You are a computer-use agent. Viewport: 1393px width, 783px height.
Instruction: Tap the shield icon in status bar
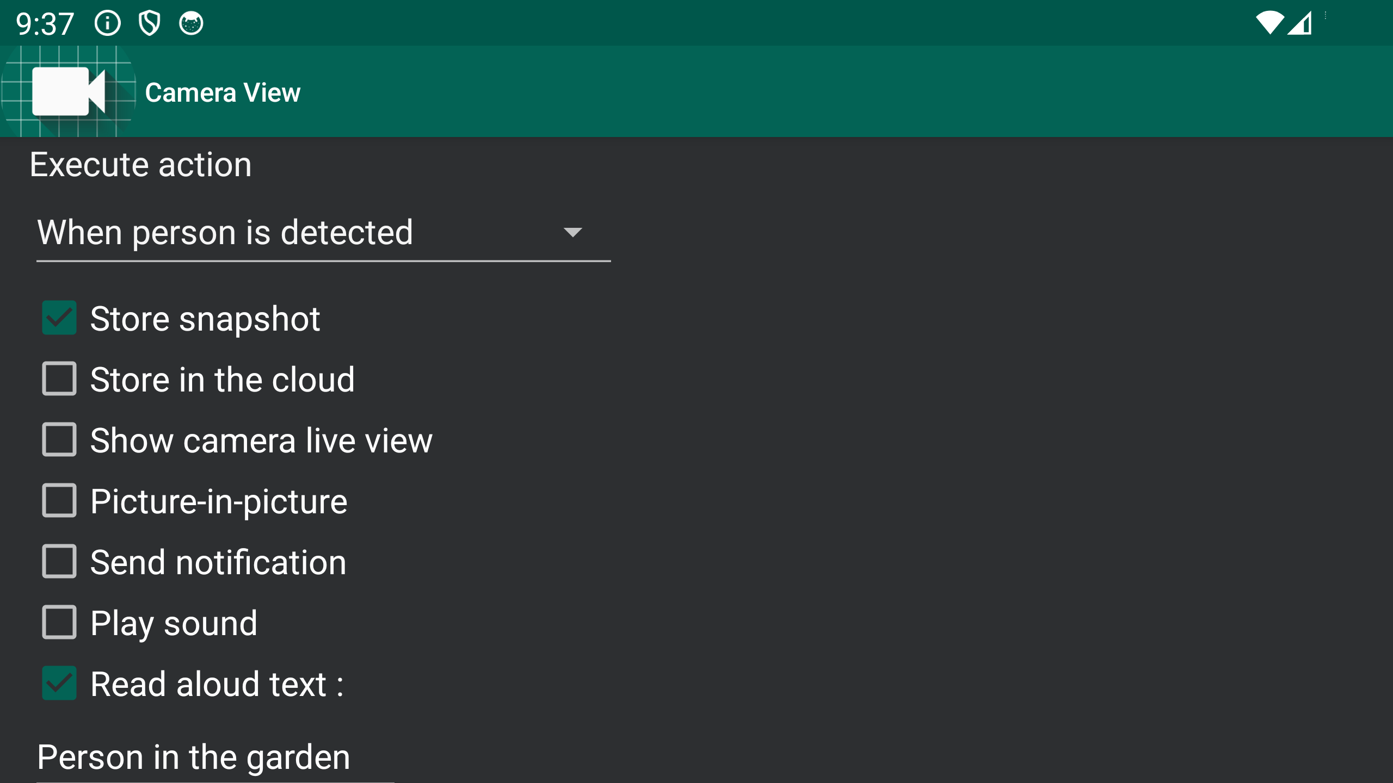click(149, 23)
